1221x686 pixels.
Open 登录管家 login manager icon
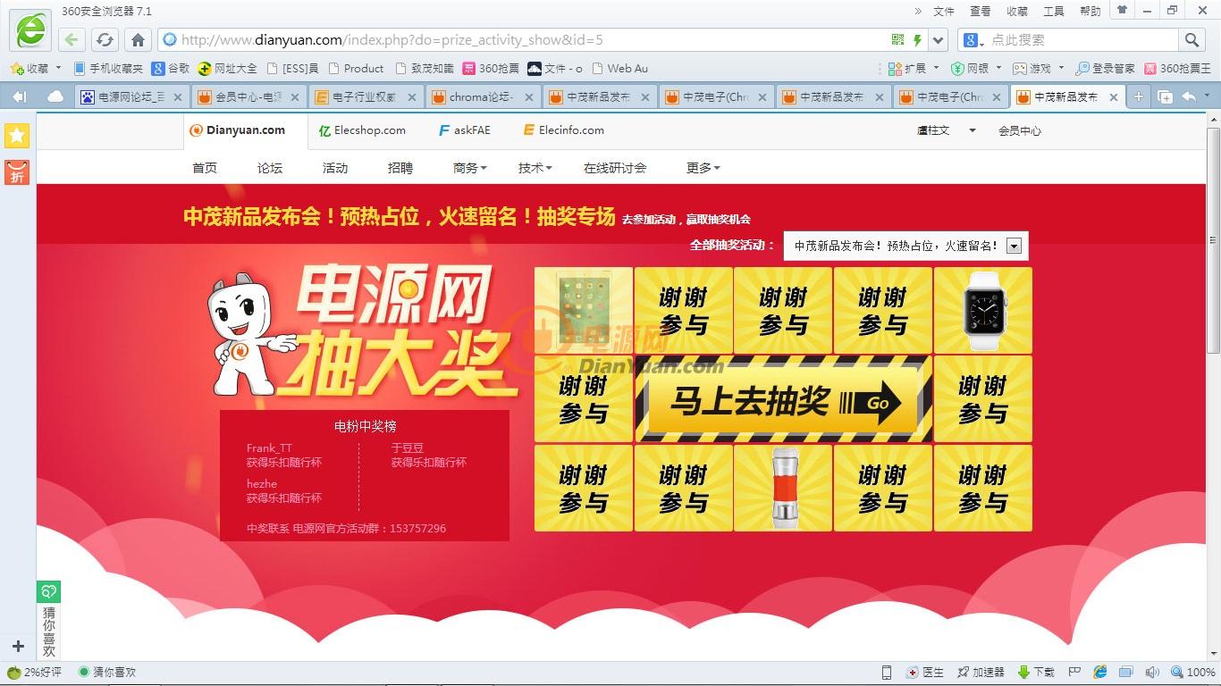pyautogui.click(x=1105, y=68)
